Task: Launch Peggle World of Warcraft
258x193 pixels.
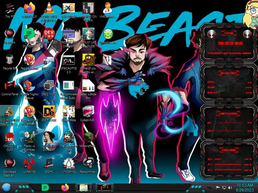Action: click(29, 116)
